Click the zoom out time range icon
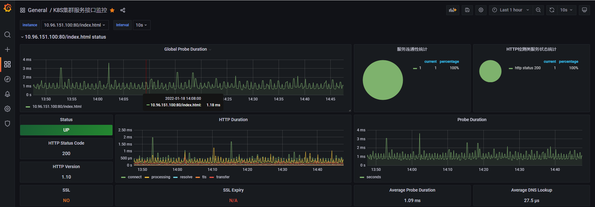The height and width of the screenshot is (207, 595). click(x=538, y=10)
